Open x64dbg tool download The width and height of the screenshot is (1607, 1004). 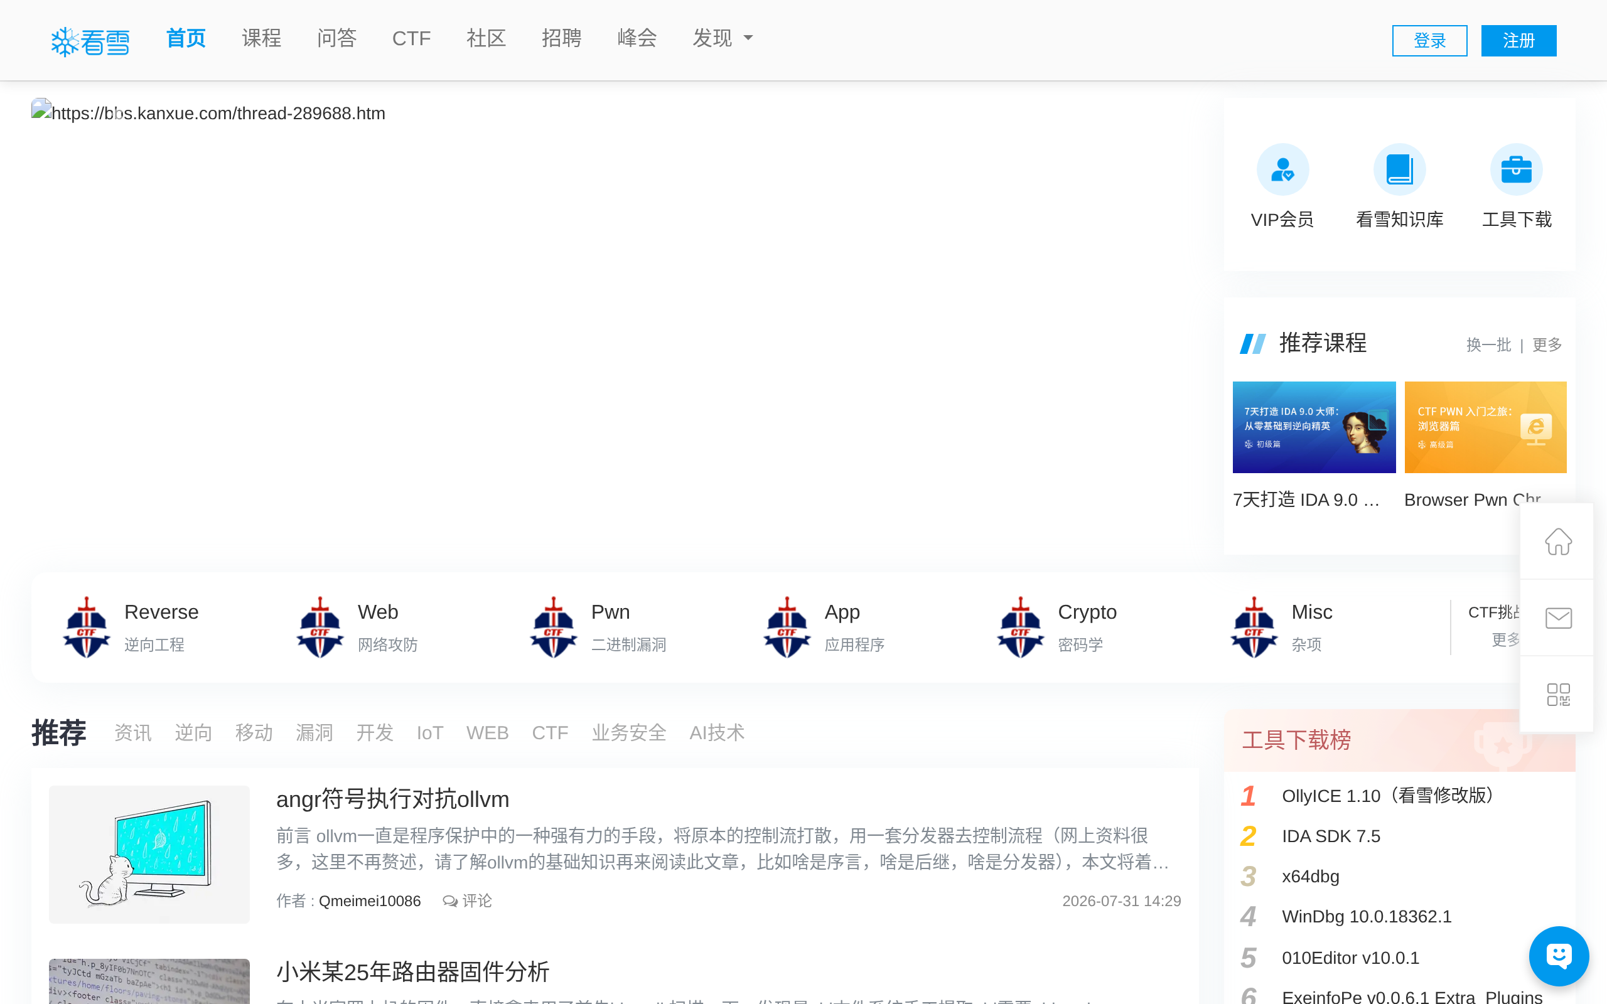[x=1310, y=877]
